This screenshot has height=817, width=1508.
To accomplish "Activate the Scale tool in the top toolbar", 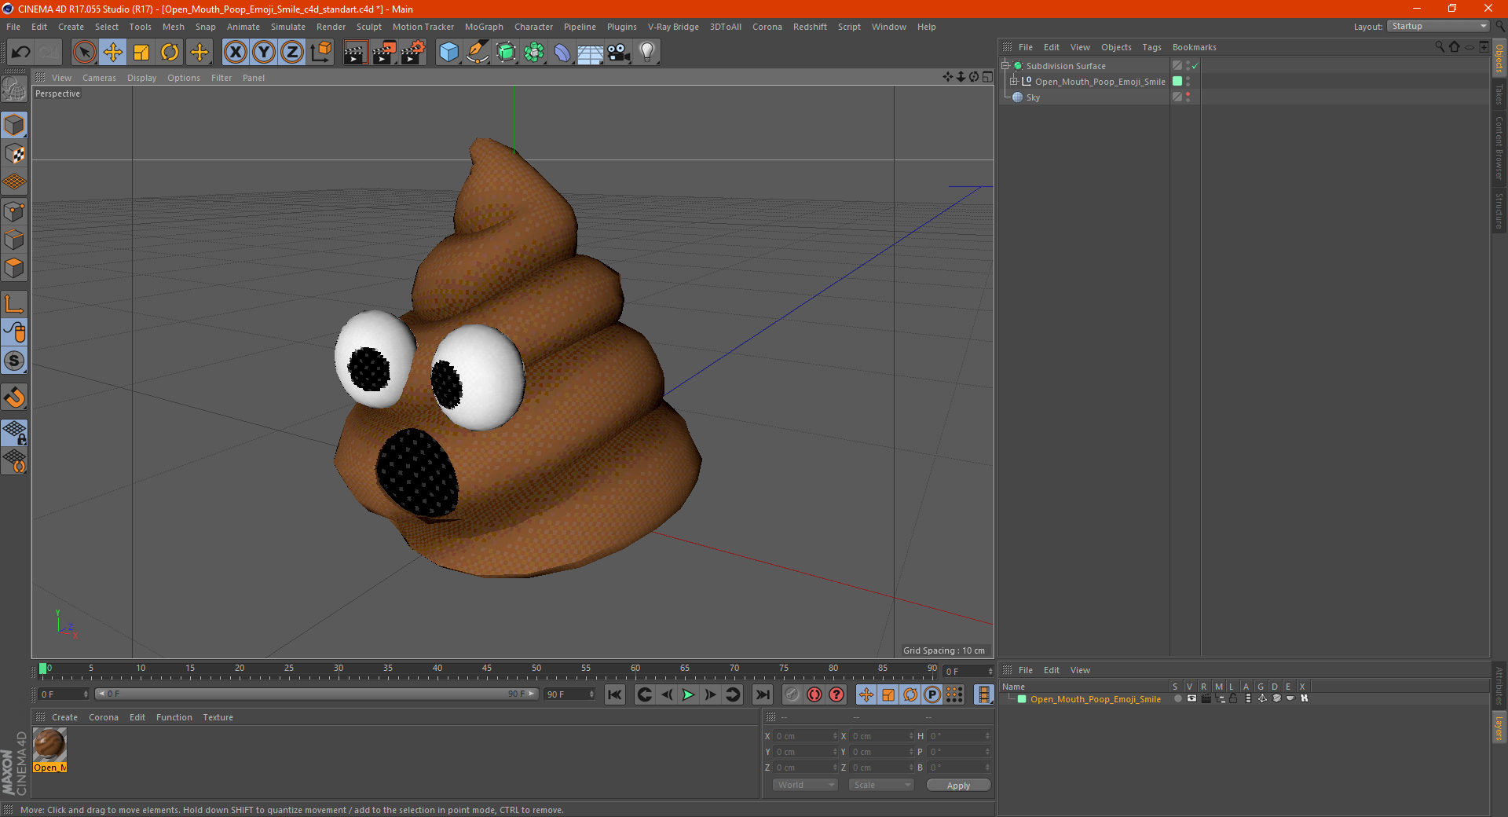I will pos(141,53).
